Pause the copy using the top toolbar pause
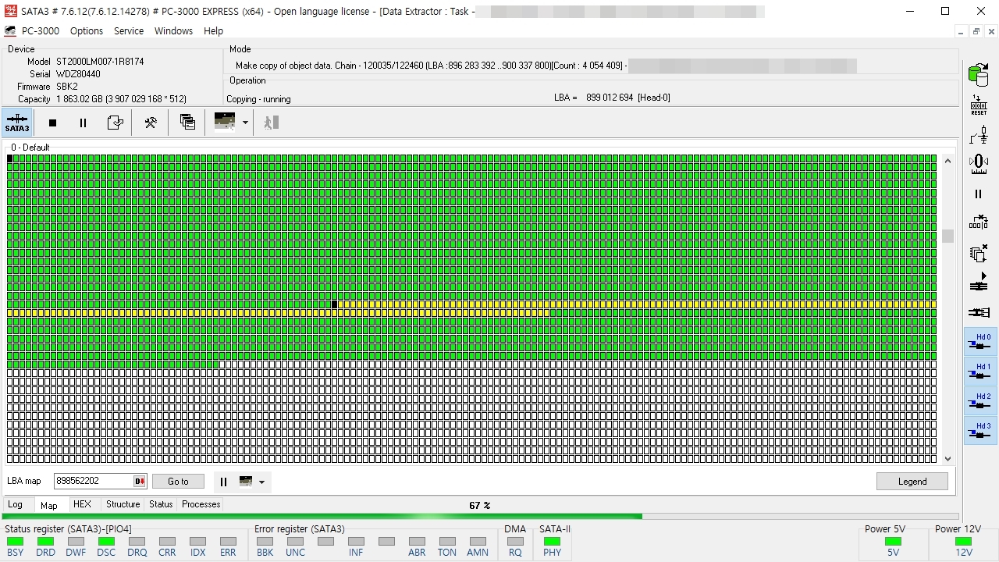 tap(83, 123)
